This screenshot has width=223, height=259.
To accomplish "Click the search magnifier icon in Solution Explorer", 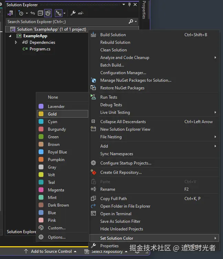I will click(131, 21).
